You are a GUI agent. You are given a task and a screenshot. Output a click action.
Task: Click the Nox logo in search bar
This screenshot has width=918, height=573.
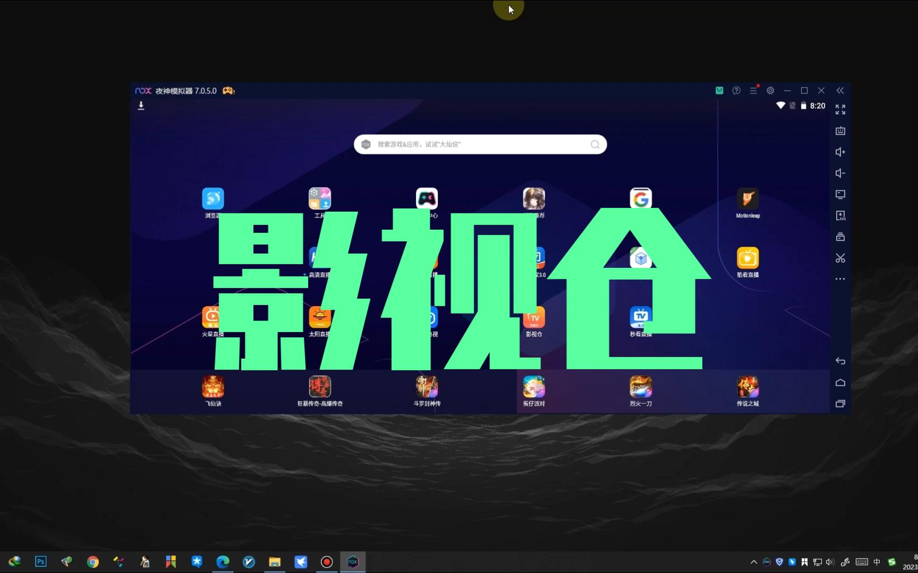(366, 144)
